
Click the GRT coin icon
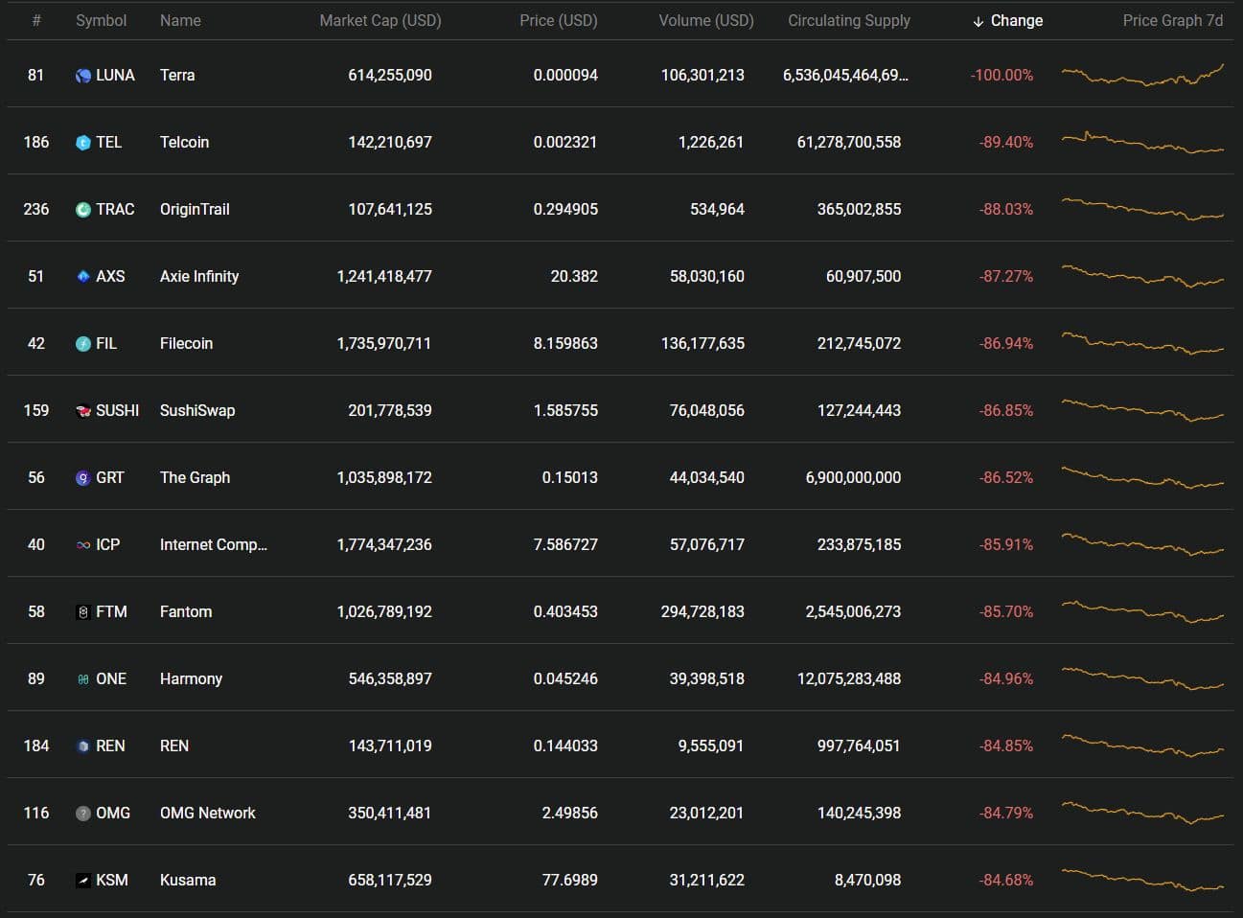coord(83,477)
